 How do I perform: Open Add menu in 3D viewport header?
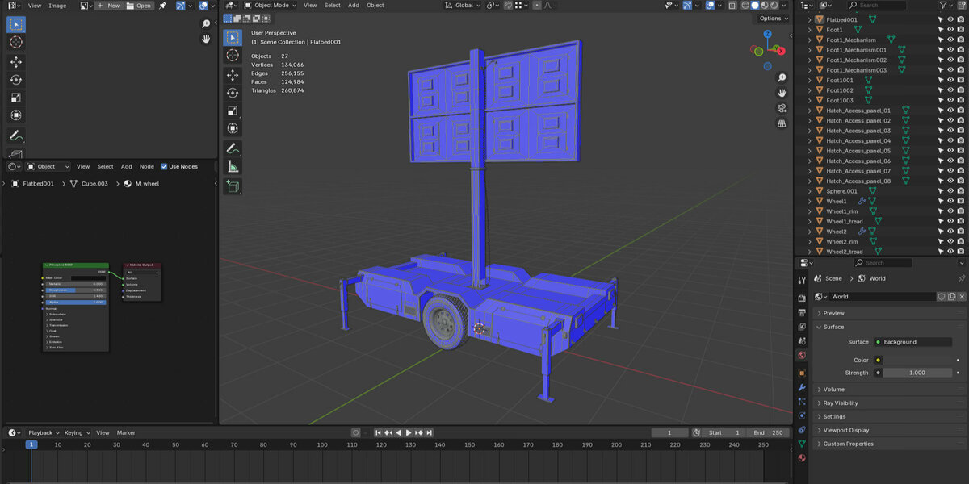coord(354,5)
